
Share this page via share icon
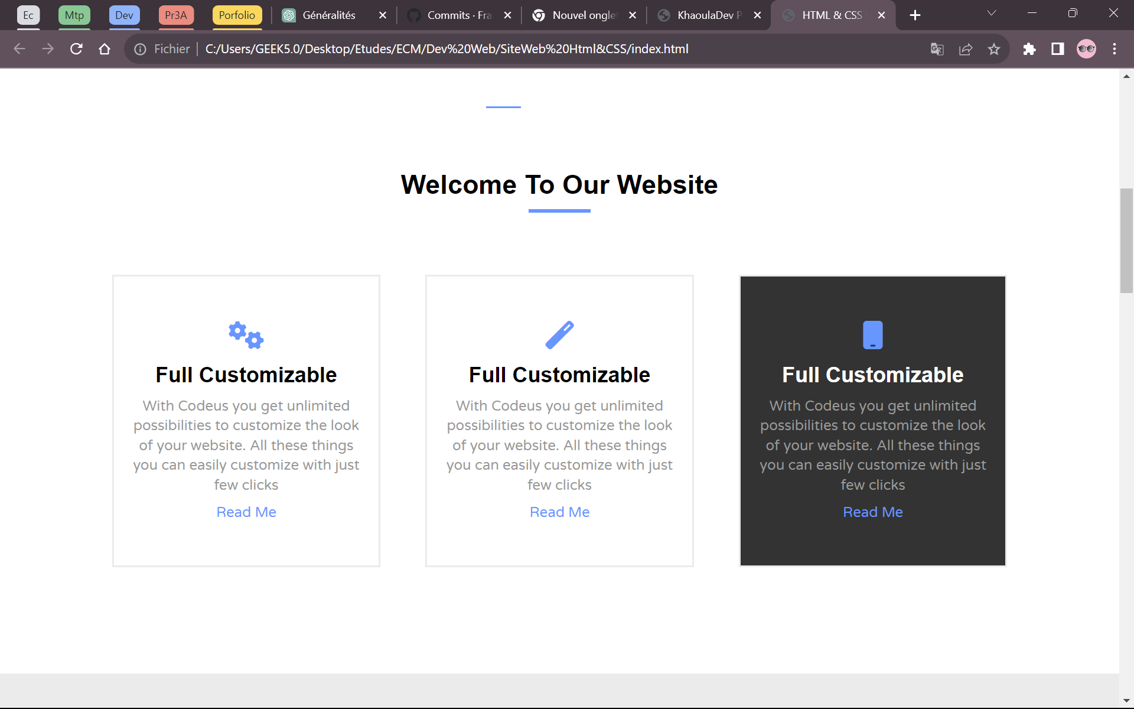tap(966, 49)
